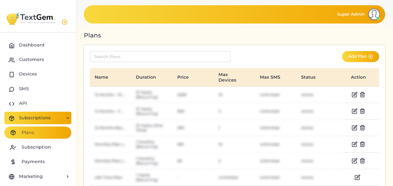393x186 pixels.
Task: Open the Super Admin avatar picture
Action: (374, 14)
